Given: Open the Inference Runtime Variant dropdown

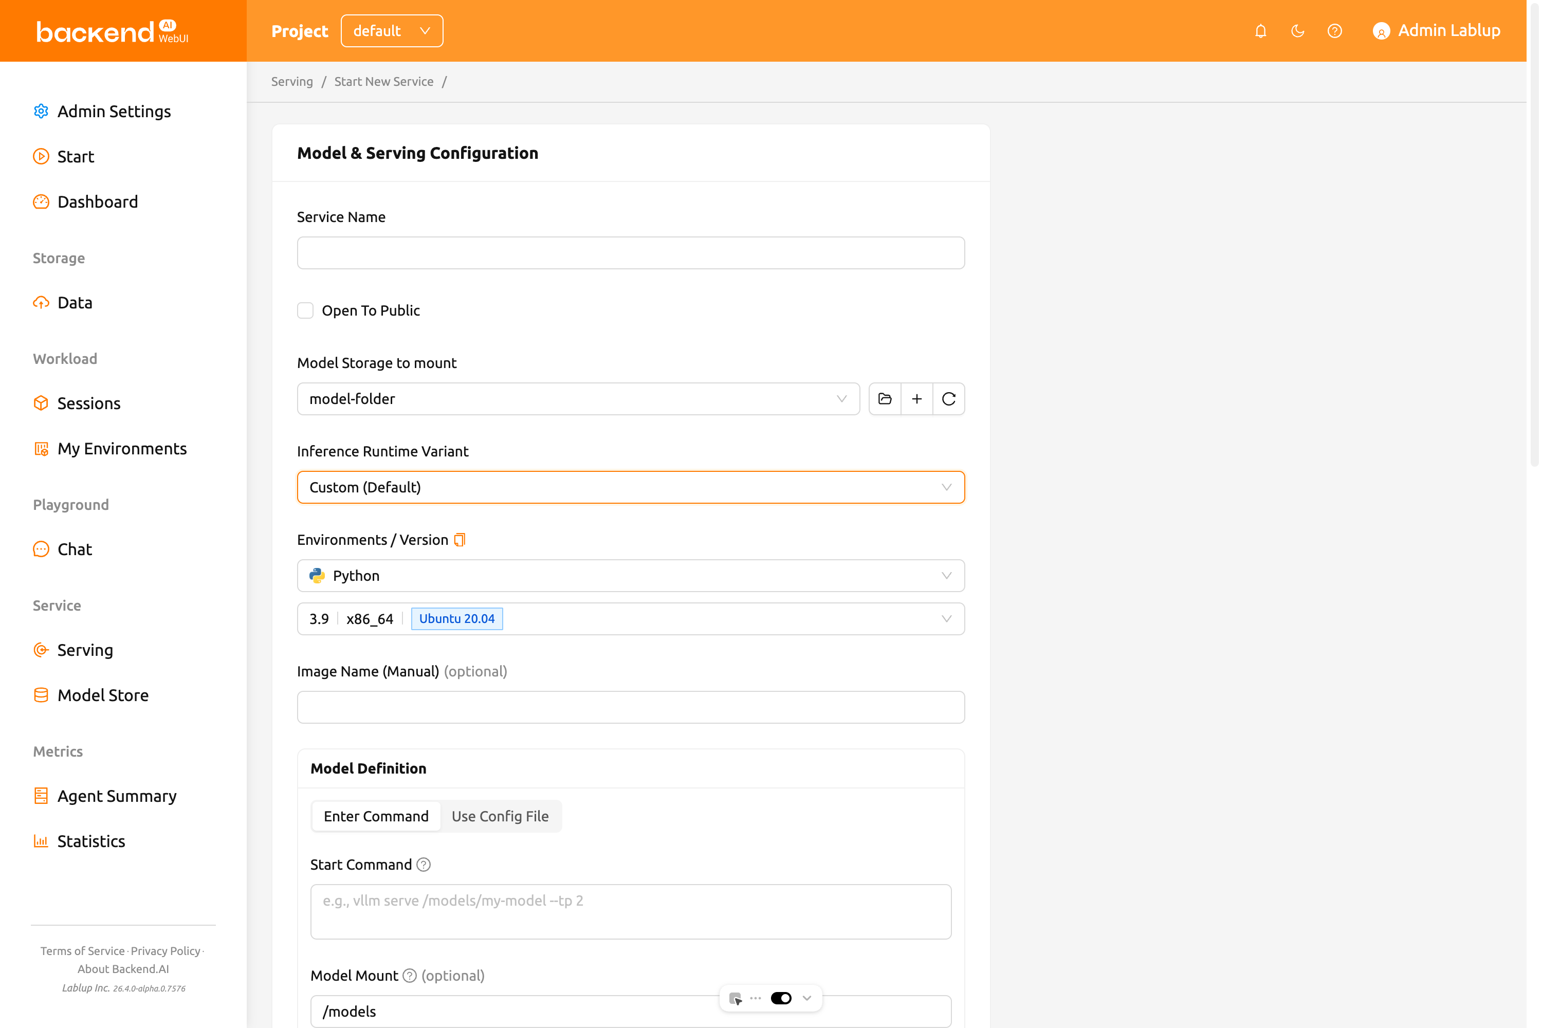Looking at the screenshot, I should pos(631,487).
